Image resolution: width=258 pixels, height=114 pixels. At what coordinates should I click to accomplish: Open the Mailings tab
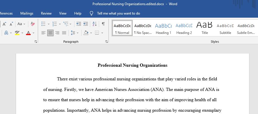point(27,13)
